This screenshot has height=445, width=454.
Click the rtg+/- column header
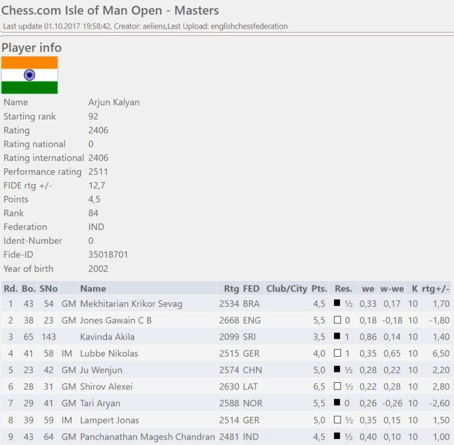(x=435, y=288)
